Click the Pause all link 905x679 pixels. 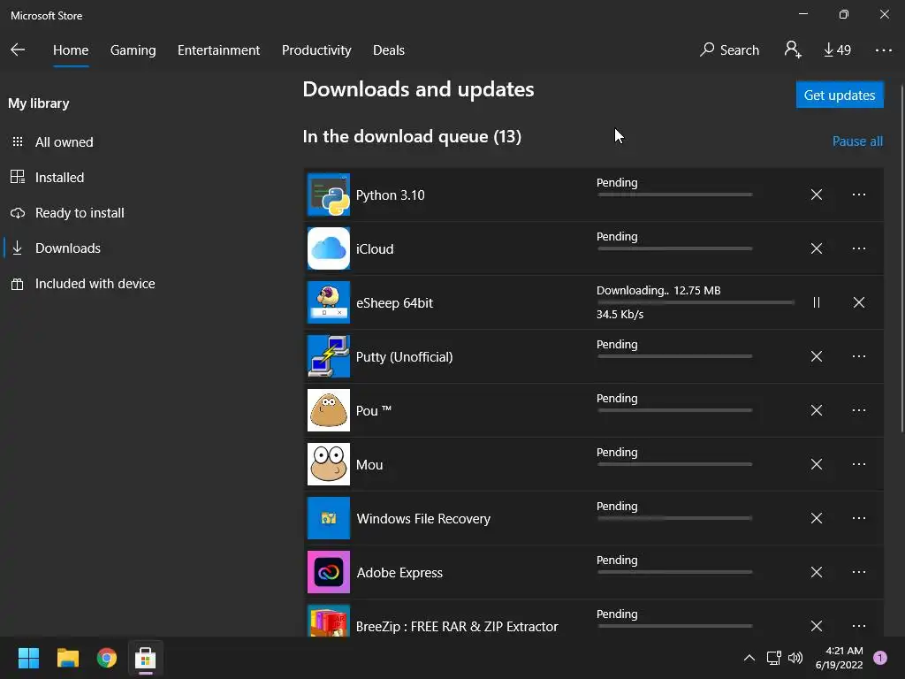pyautogui.click(x=857, y=141)
